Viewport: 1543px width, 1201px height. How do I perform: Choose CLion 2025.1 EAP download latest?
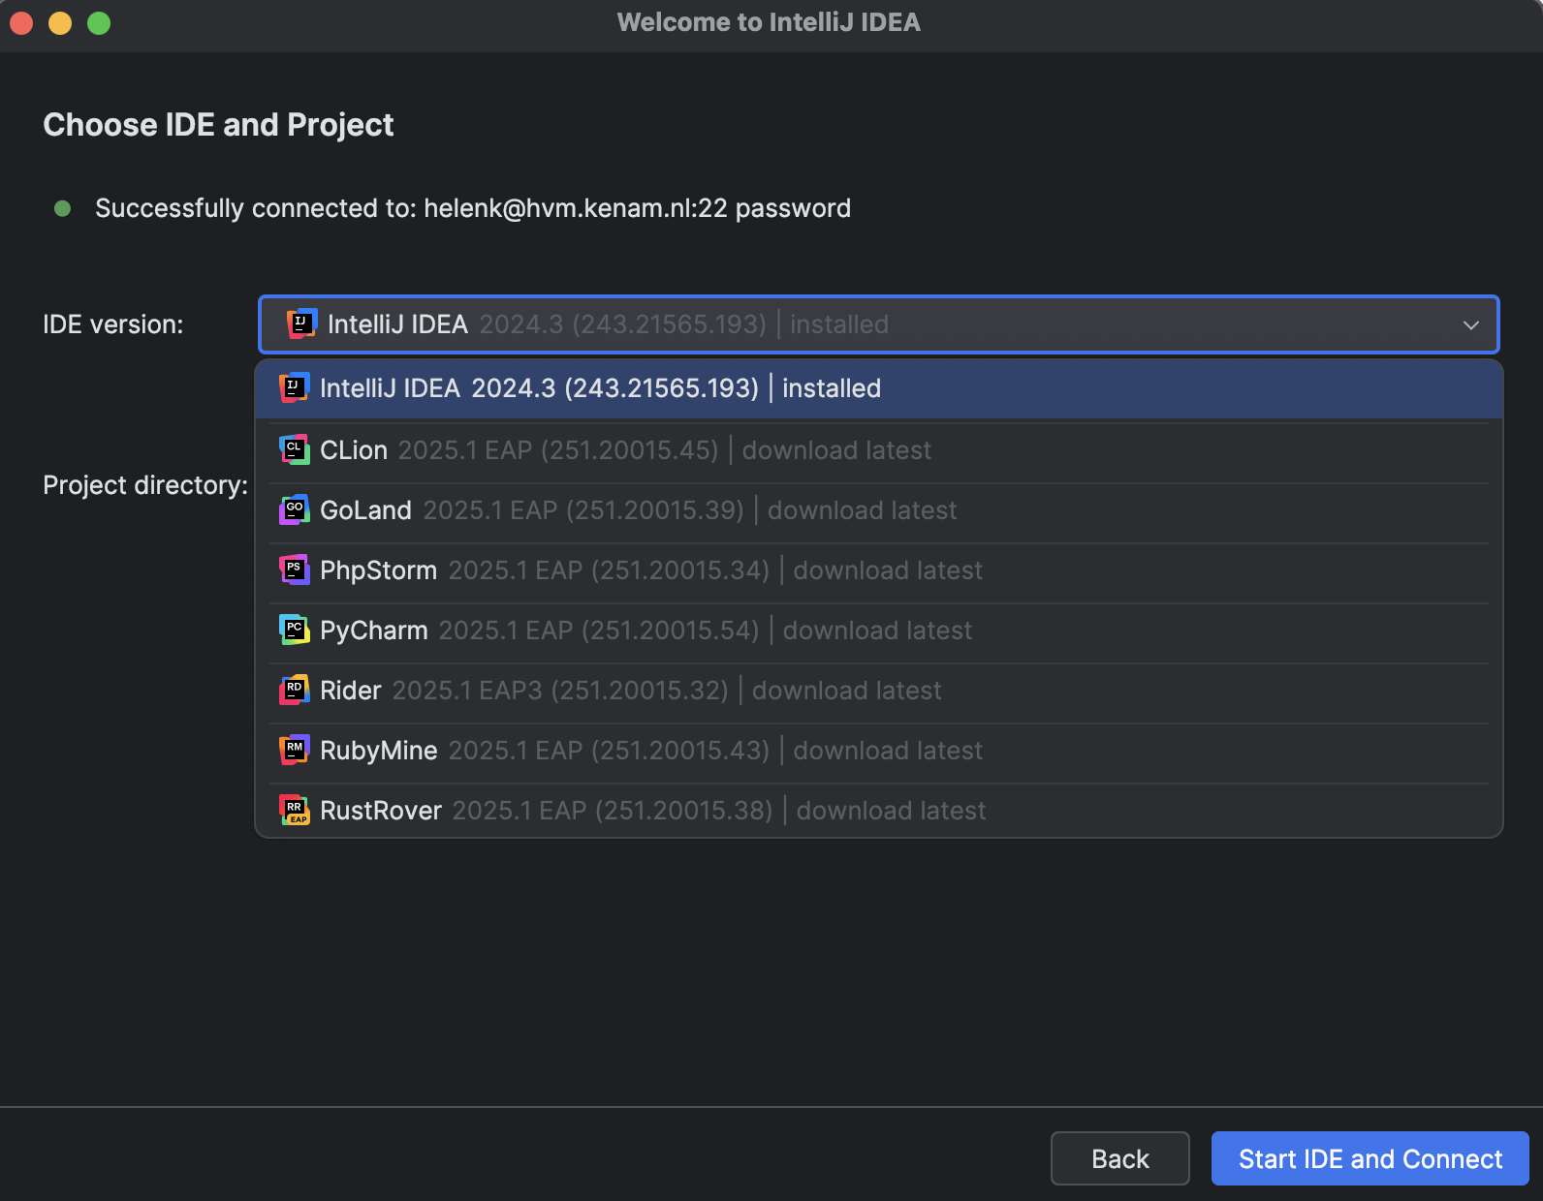625,450
